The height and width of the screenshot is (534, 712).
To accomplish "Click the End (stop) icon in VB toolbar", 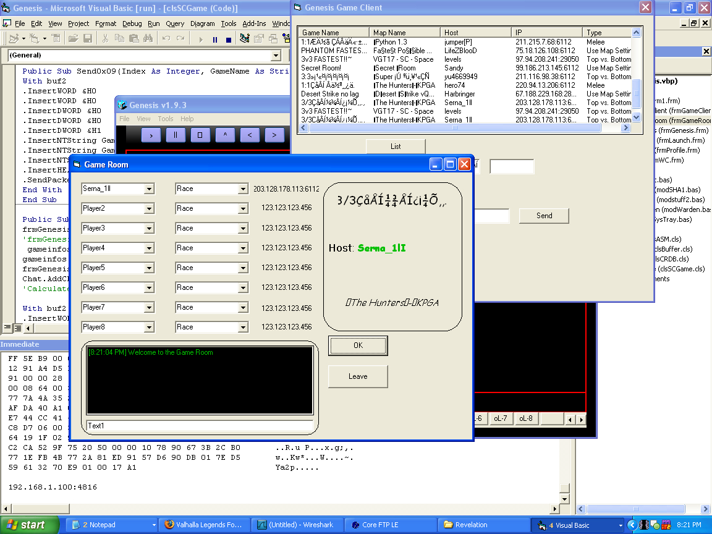I will click(x=228, y=39).
